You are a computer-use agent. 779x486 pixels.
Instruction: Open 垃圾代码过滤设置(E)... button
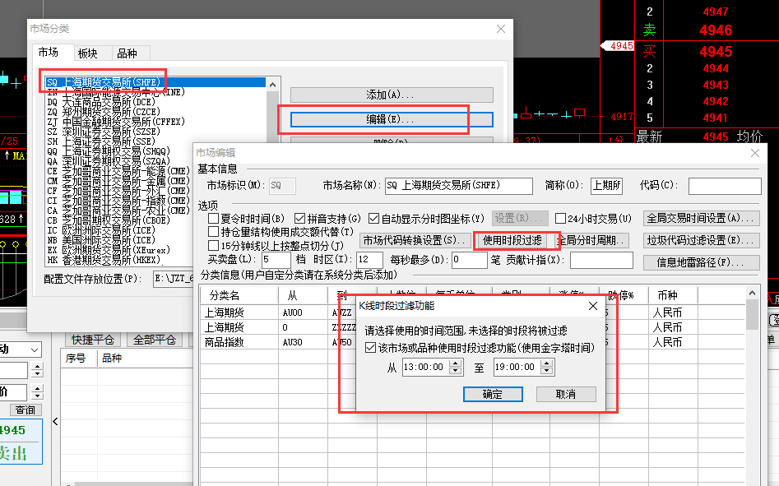(701, 240)
